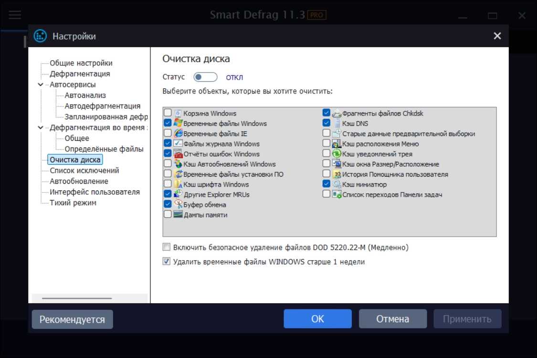Uncheck the Другие Explorer MRUs checkbox

click(x=168, y=194)
